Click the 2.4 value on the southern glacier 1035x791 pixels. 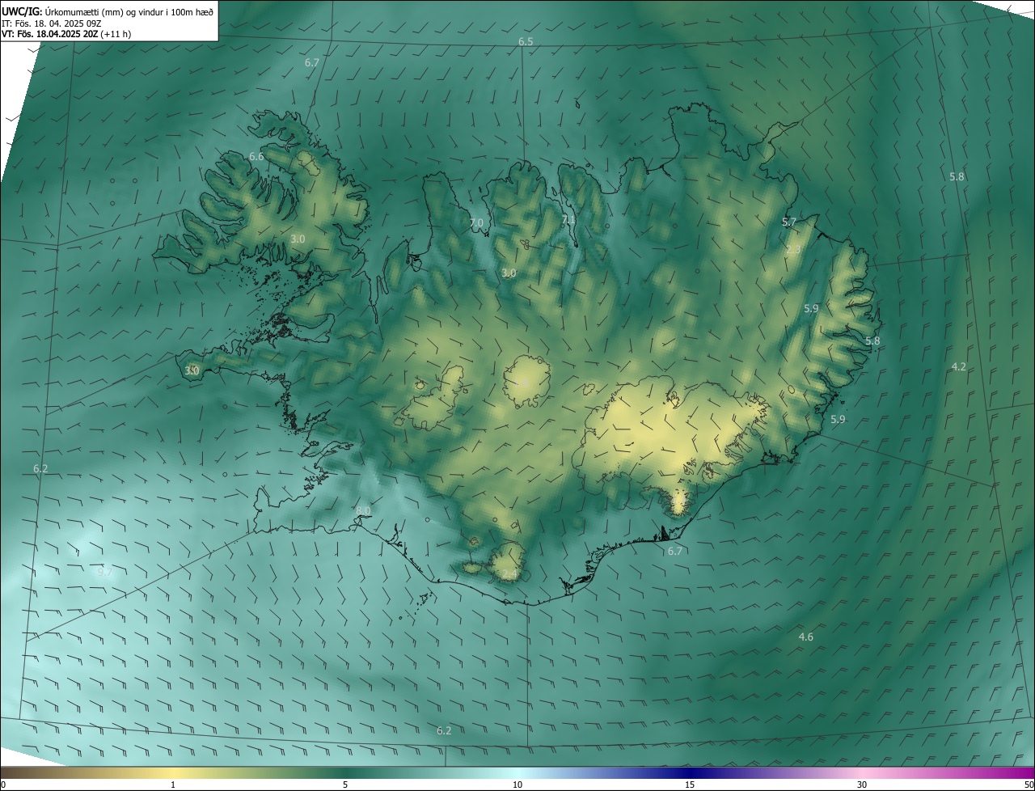point(509,574)
